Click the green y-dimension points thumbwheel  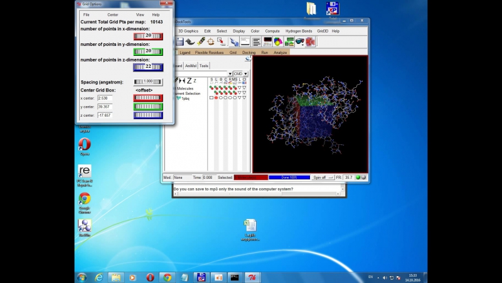coord(148,51)
